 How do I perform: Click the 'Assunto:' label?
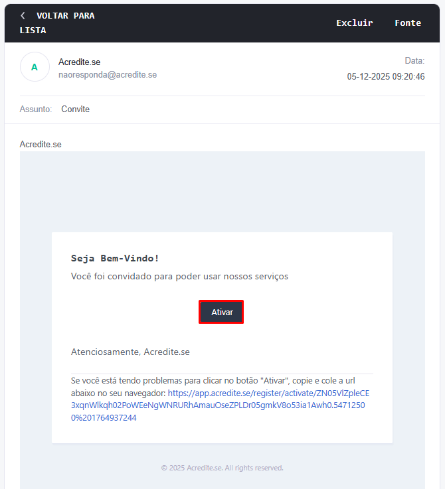pyautogui.click(x=36, y=109)
